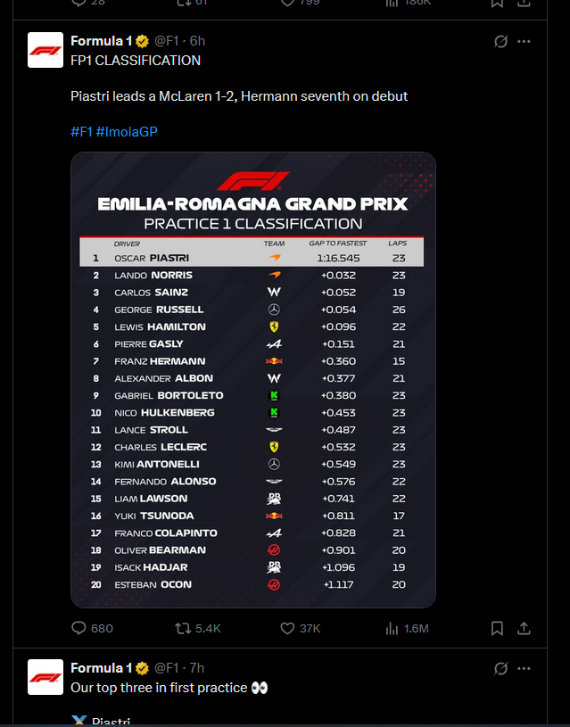Image resolution: width=570 pixels, height=727 pixels.
Task: Open more options on the 7h post
Action: pos(524,668)
